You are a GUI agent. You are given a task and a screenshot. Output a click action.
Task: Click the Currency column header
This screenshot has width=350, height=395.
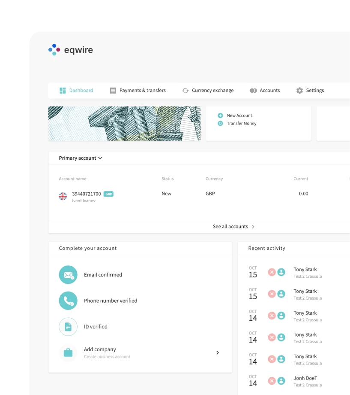point(214,179)
